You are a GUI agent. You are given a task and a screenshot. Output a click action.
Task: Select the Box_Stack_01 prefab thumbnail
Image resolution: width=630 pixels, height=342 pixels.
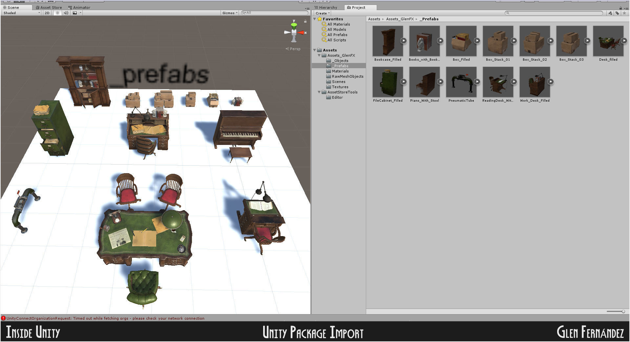498,41
